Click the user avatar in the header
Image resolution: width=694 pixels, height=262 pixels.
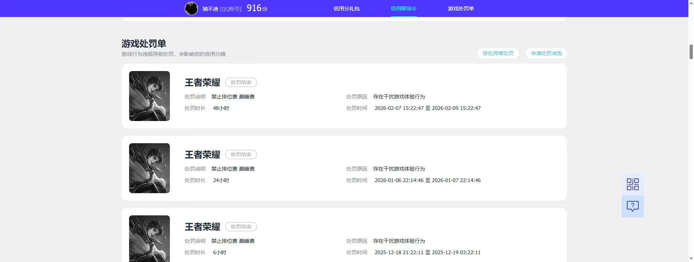(191, 9)
